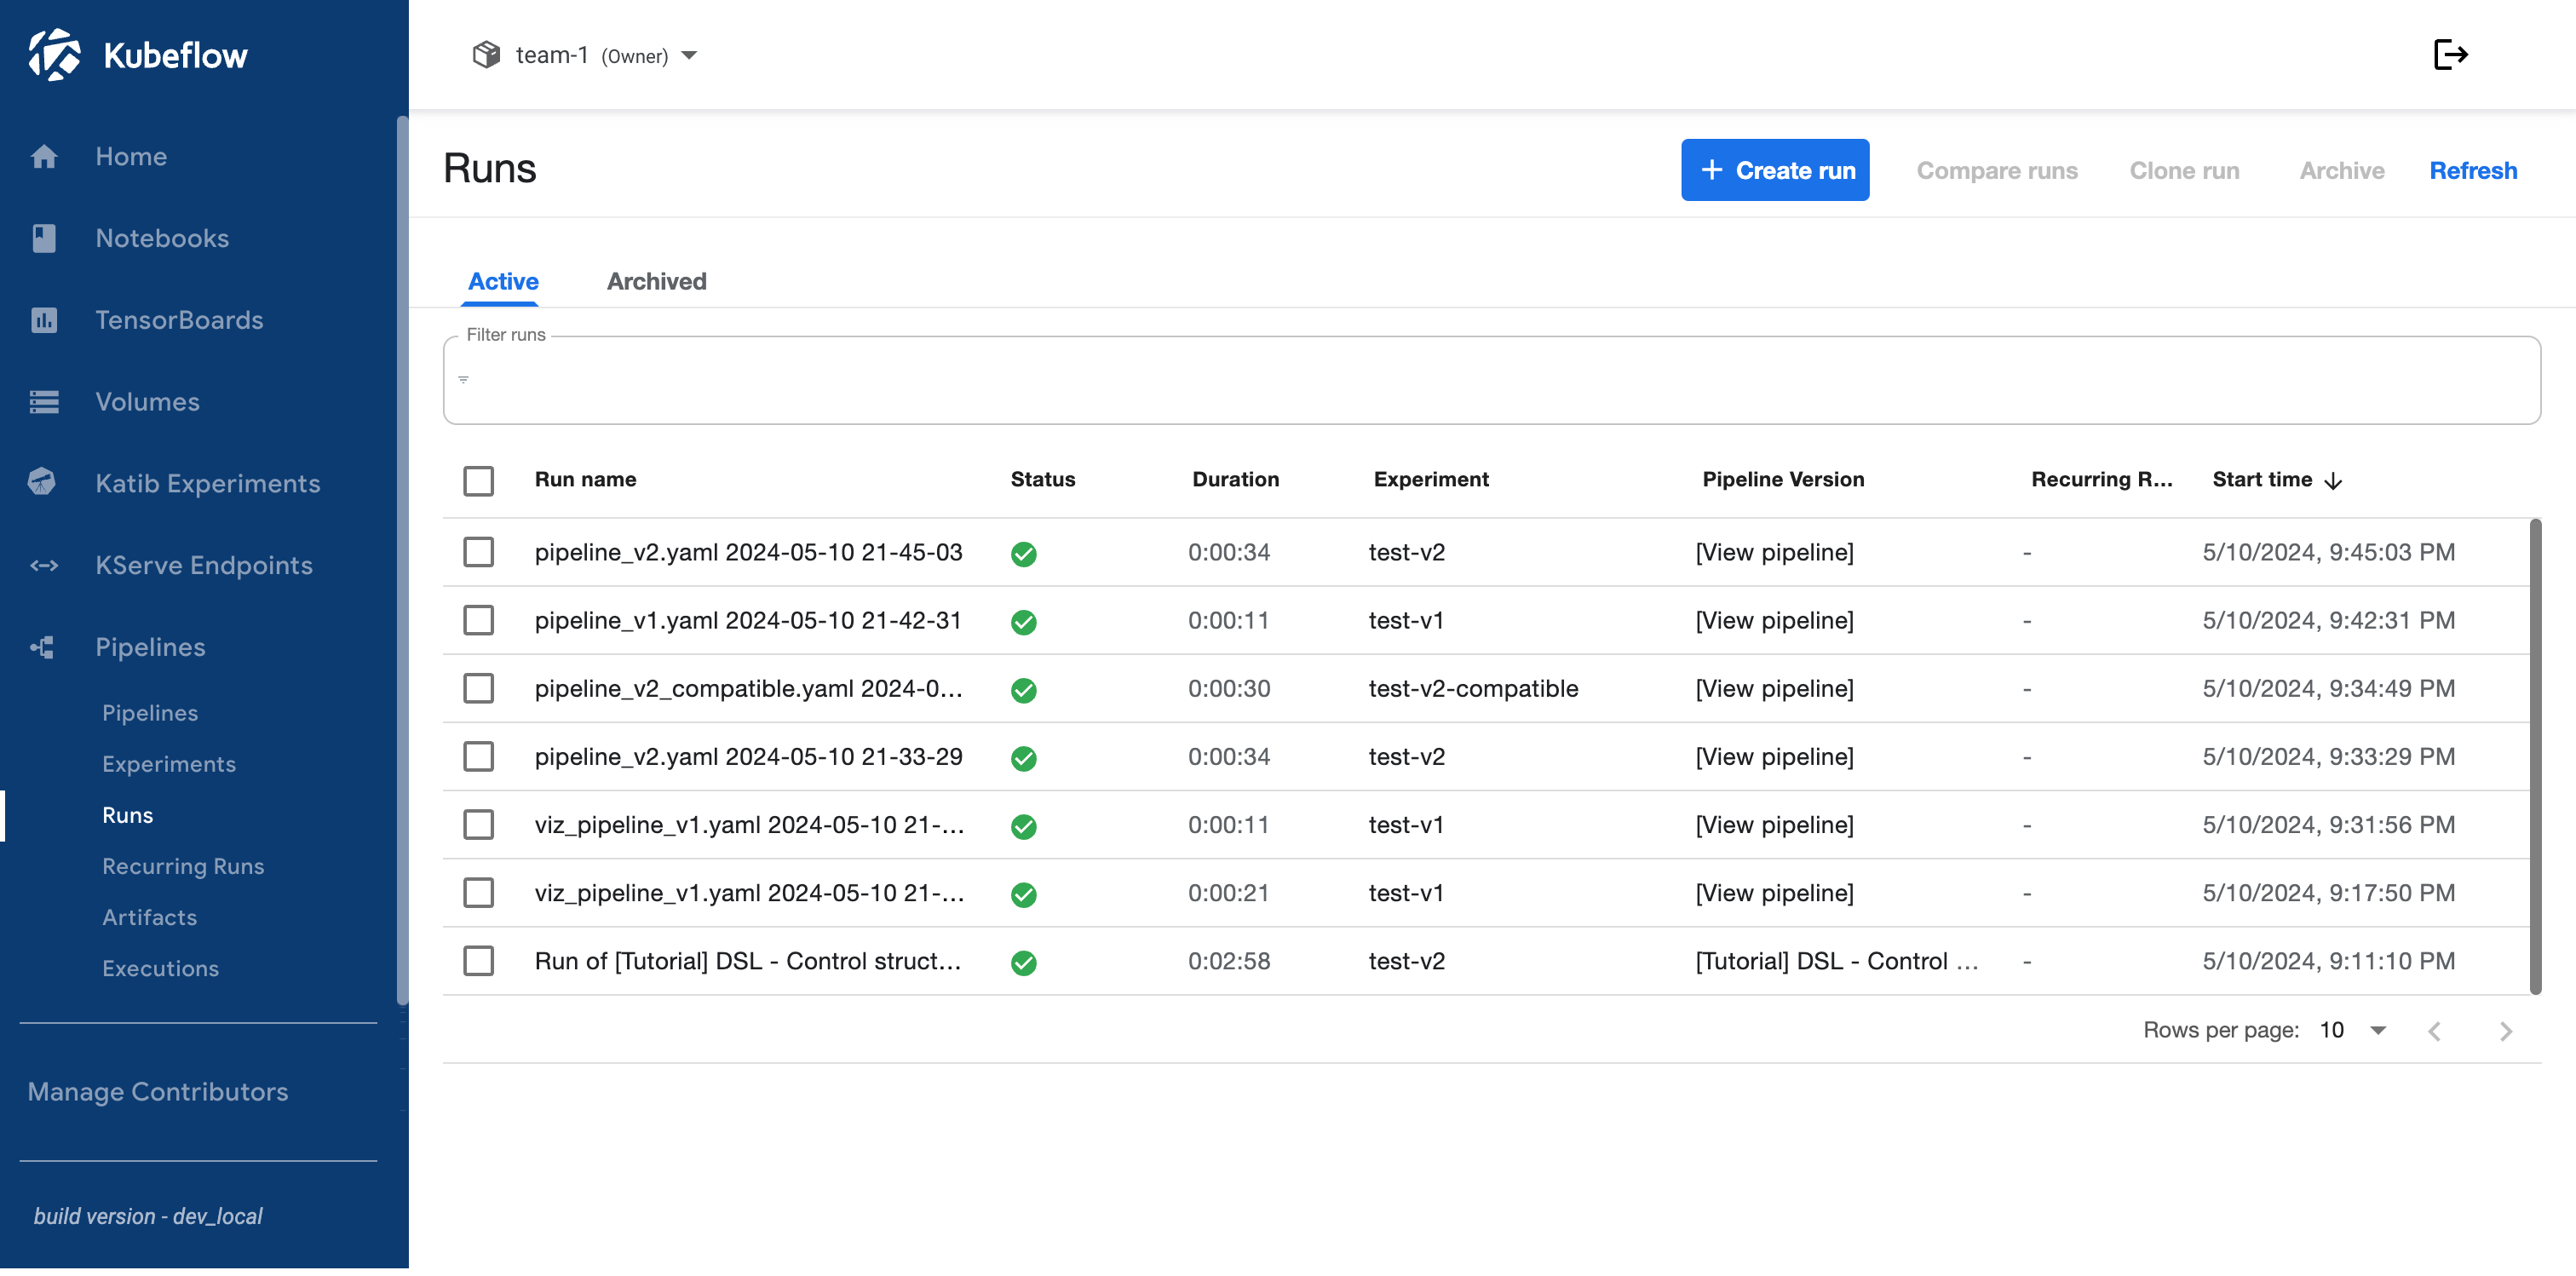Open Notebooks from the sidebar icon

click(45, 238)
